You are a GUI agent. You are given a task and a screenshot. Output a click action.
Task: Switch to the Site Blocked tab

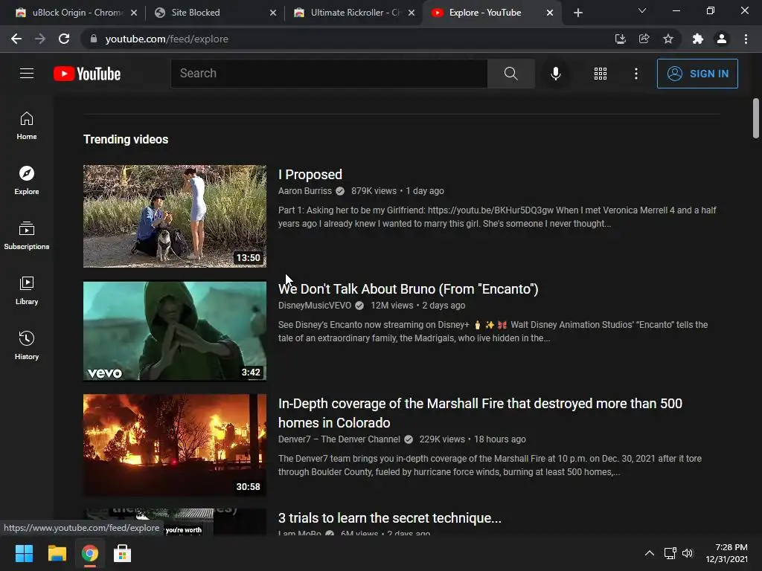pos(214,13)
